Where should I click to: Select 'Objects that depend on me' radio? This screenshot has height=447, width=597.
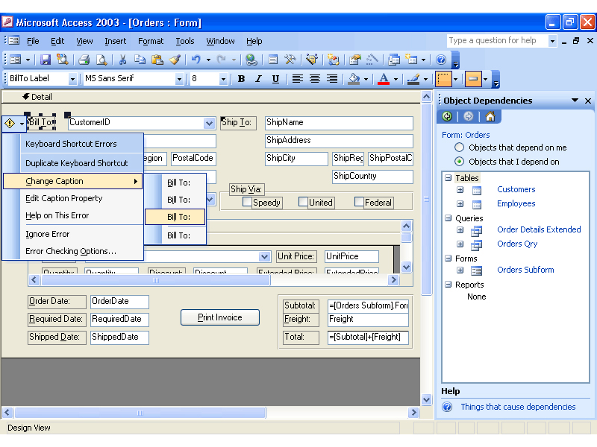(x=460, y=148)
